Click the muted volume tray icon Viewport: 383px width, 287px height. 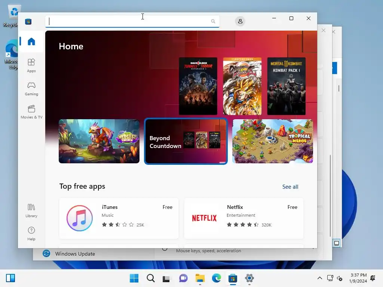point(340,278)
